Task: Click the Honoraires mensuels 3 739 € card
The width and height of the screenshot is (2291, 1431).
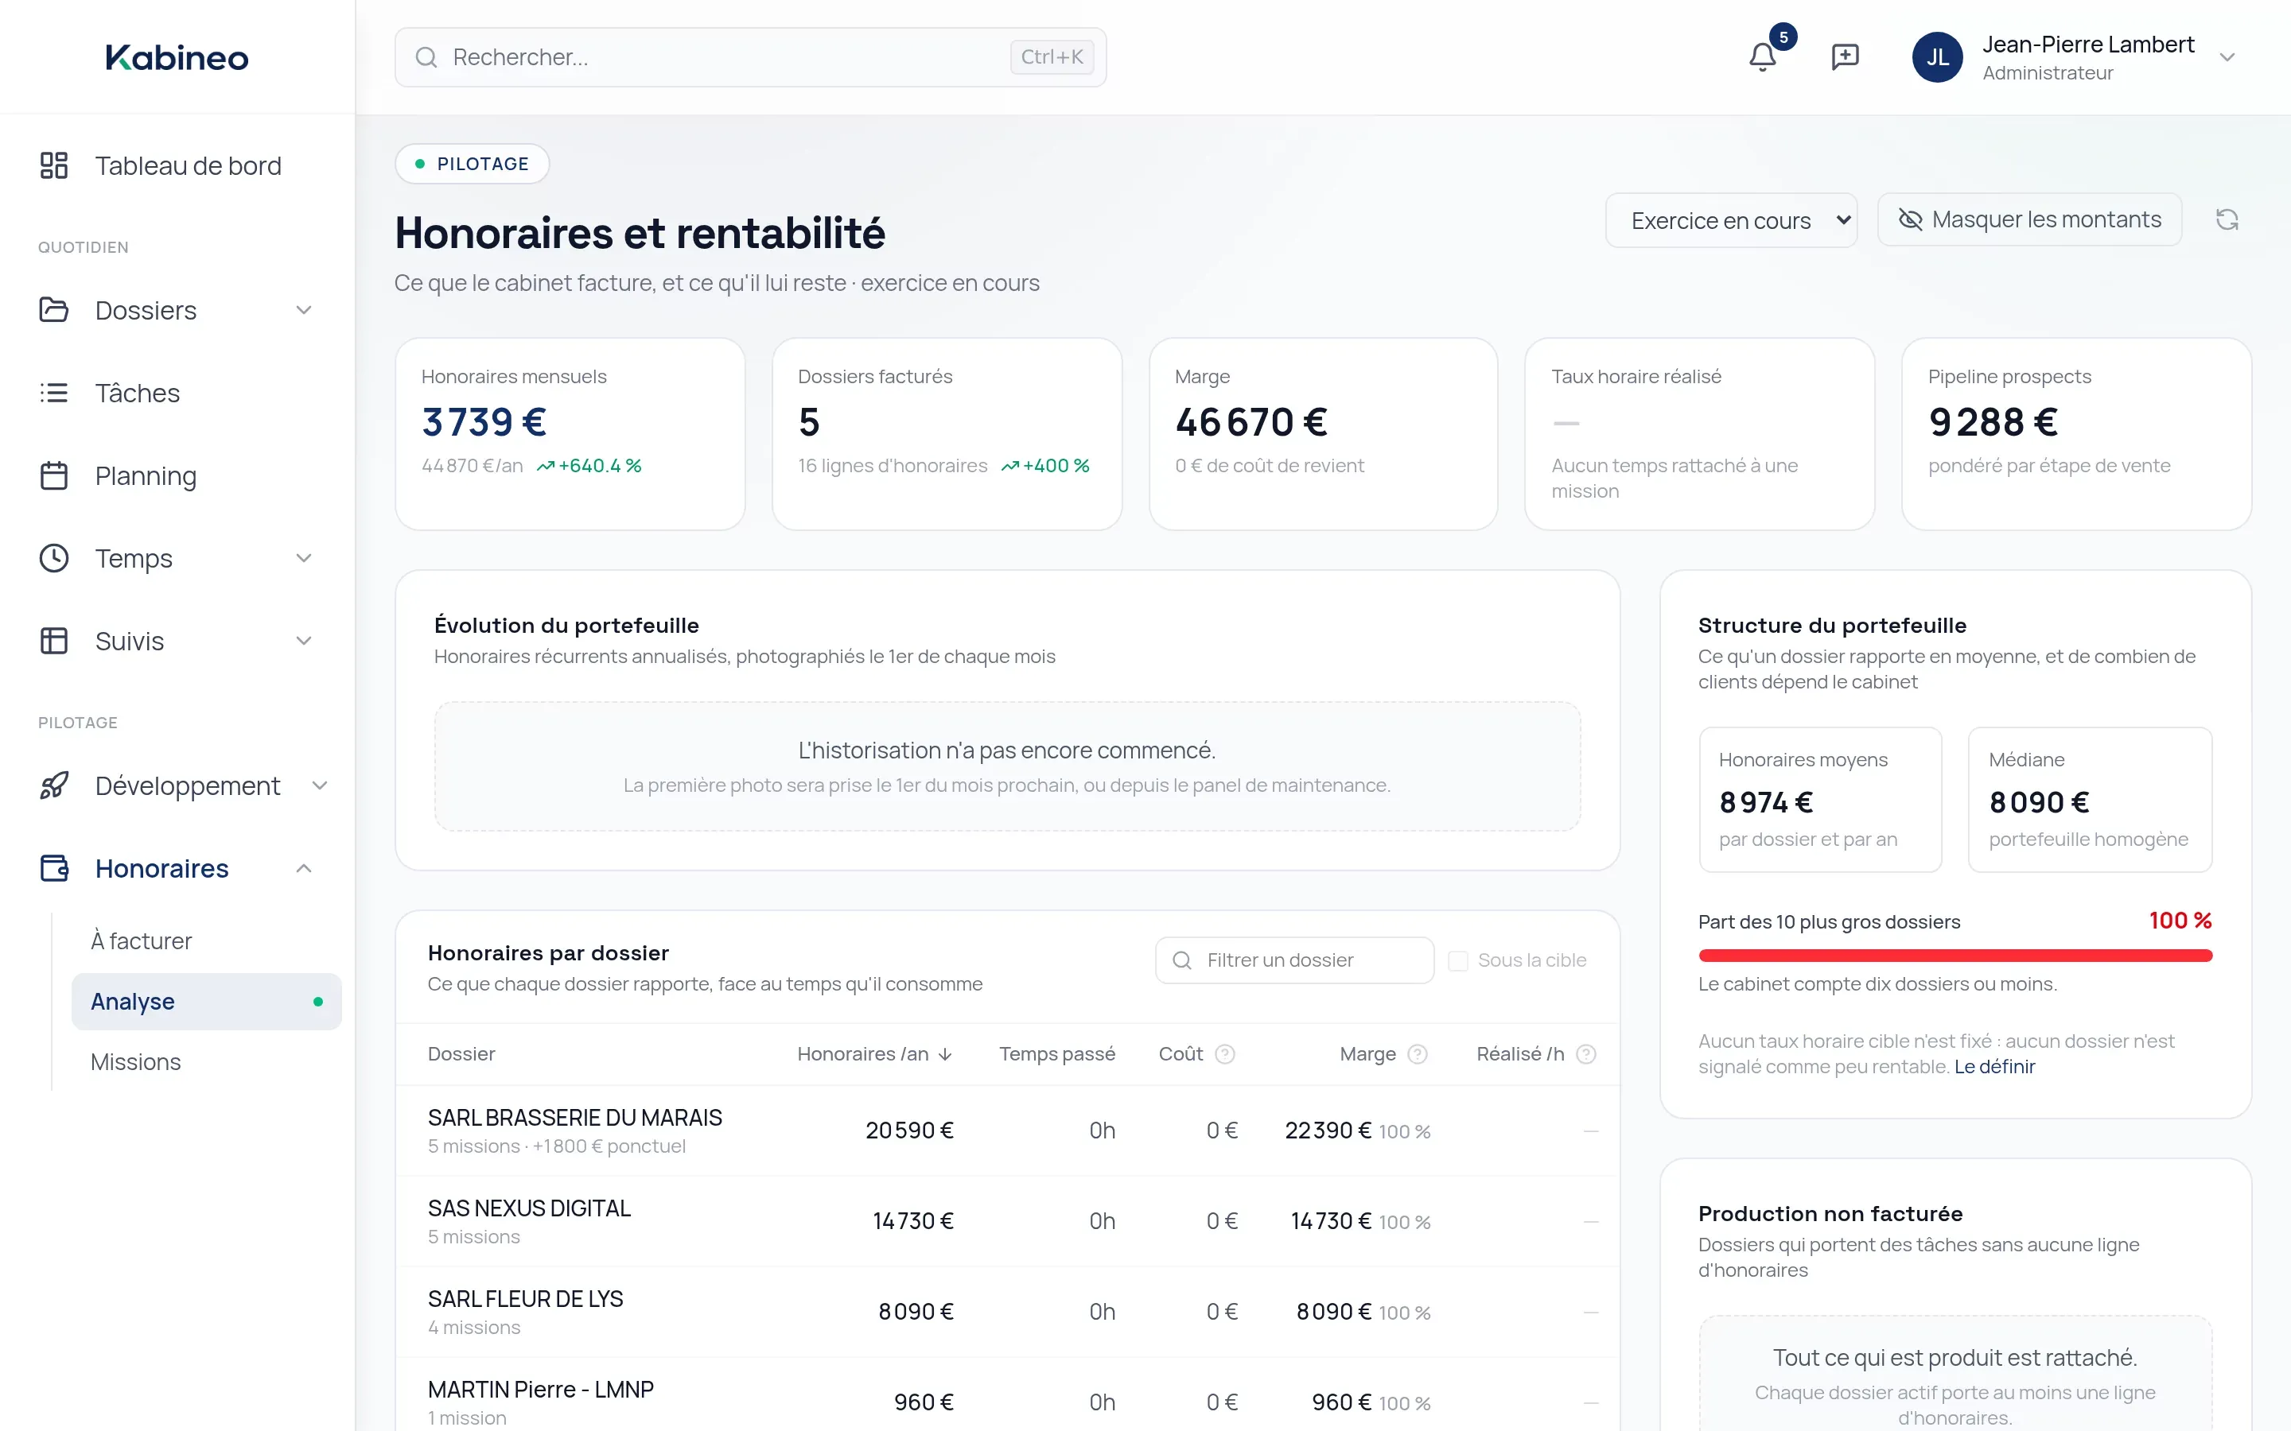Action: (x=570, y=434)
